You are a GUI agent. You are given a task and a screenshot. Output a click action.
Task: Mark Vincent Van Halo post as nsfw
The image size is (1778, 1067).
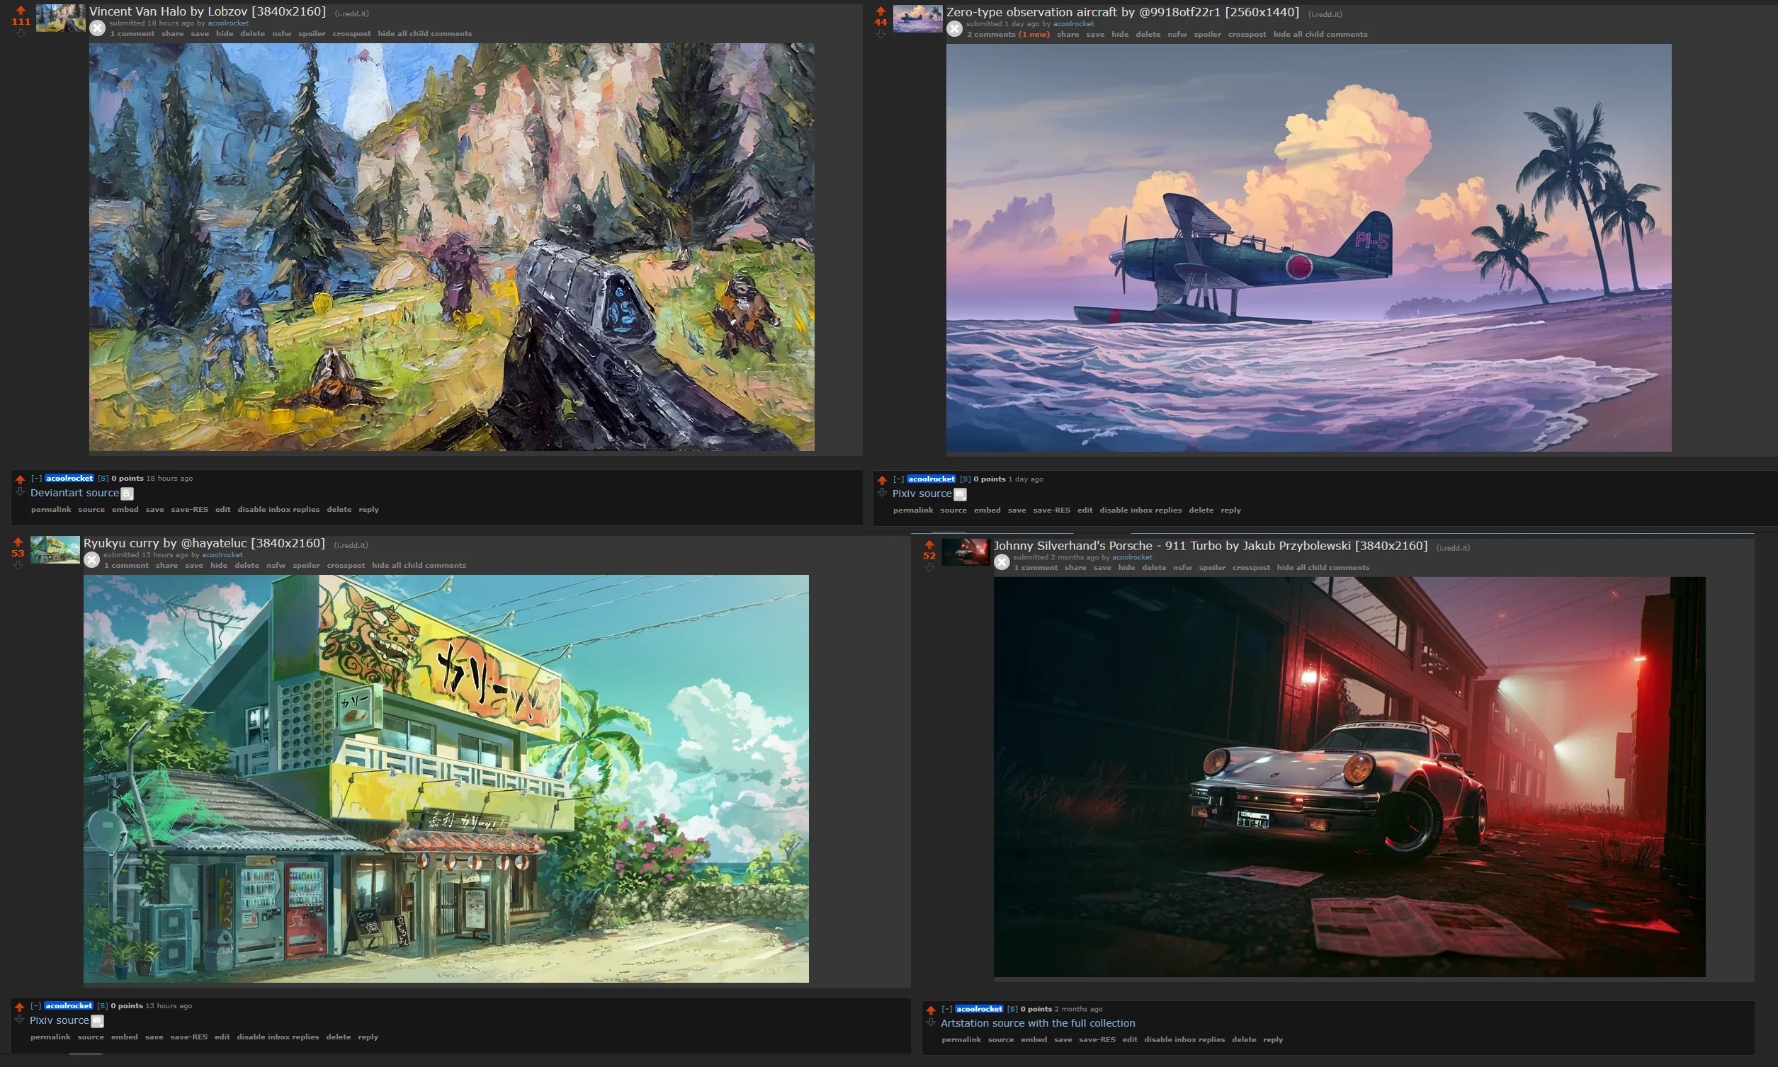[x=282, y=34]
